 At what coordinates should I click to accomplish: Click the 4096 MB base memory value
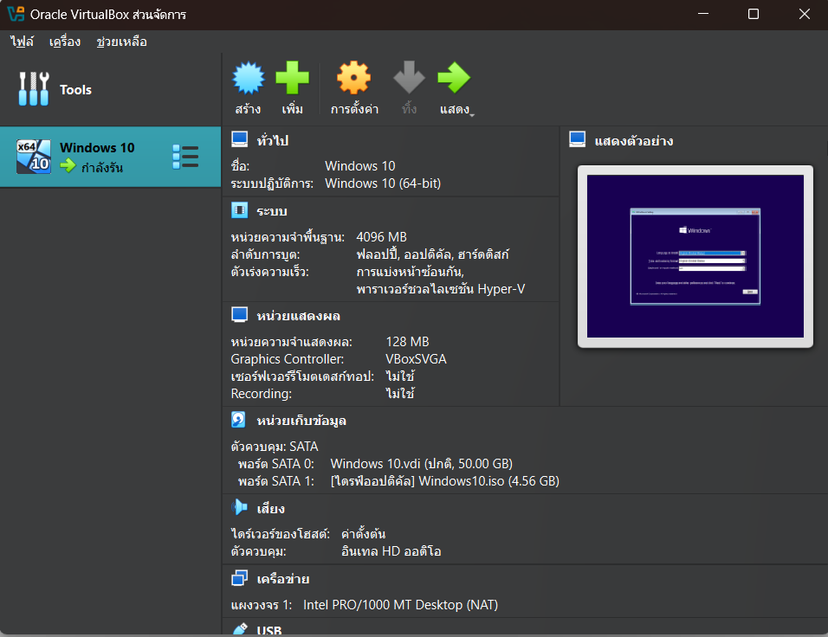[381, 237]
